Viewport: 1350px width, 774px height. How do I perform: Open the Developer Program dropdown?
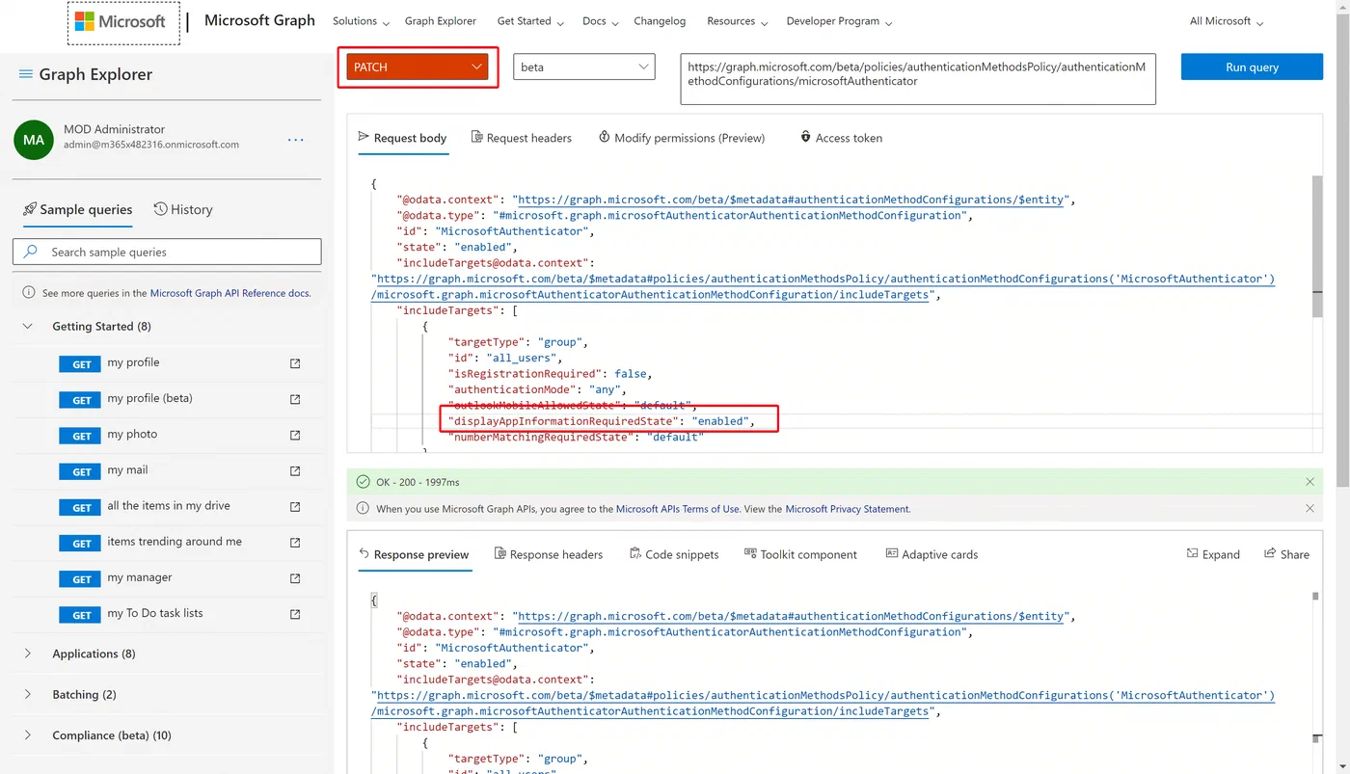[839, 21]
